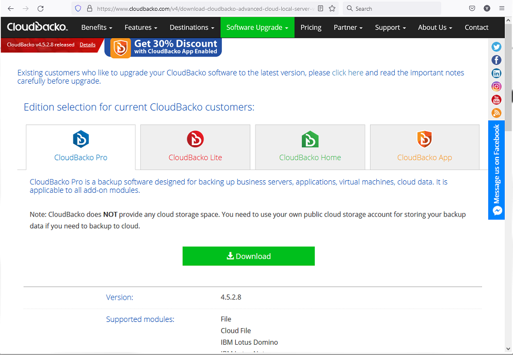
Task: Click the 'Supported modules:' label
Action: tap(140, 319)
